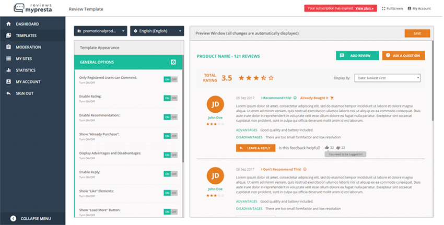Click the Preview Window vertical scrollbar

[x=433, y=81]
